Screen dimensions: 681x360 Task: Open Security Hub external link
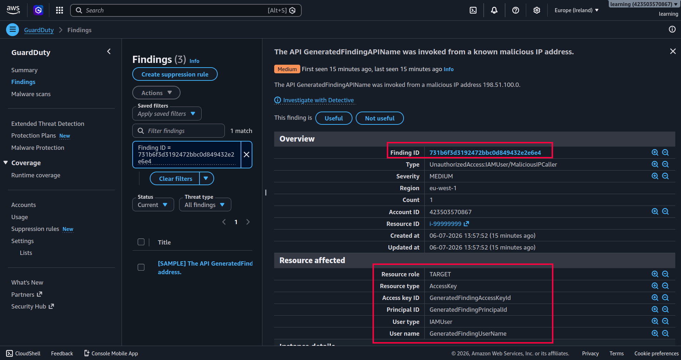click(x=33, y=306)
